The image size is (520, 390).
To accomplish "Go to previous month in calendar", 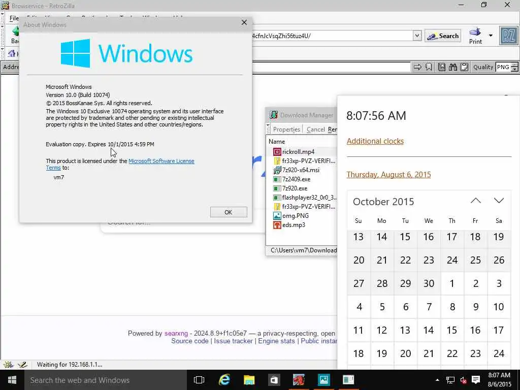I will [x=475, y=201].
